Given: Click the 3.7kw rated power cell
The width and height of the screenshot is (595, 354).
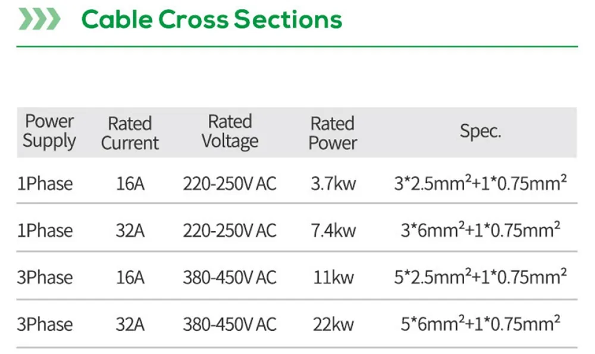Looking at the screenshot, I should click(x=333, y=184).
